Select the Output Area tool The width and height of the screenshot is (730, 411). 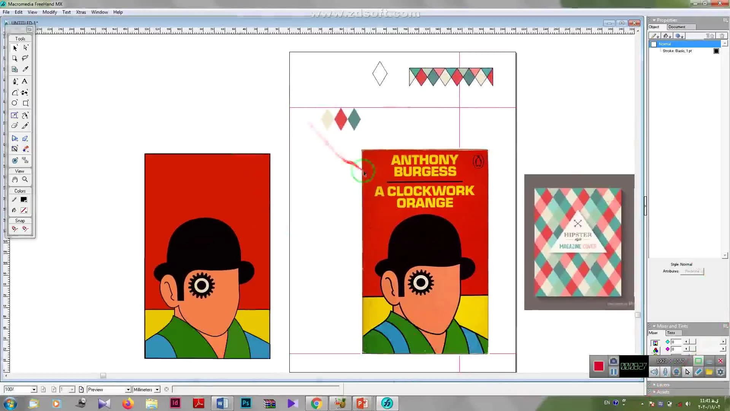pos(15,69)
